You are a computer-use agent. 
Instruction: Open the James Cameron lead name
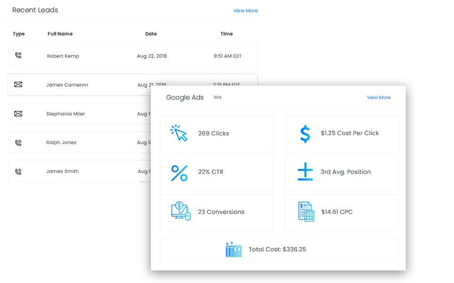67,85
